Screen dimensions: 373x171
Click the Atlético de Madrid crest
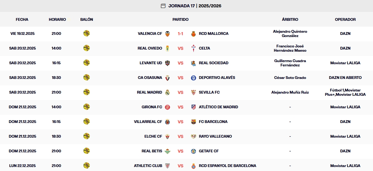193,107
